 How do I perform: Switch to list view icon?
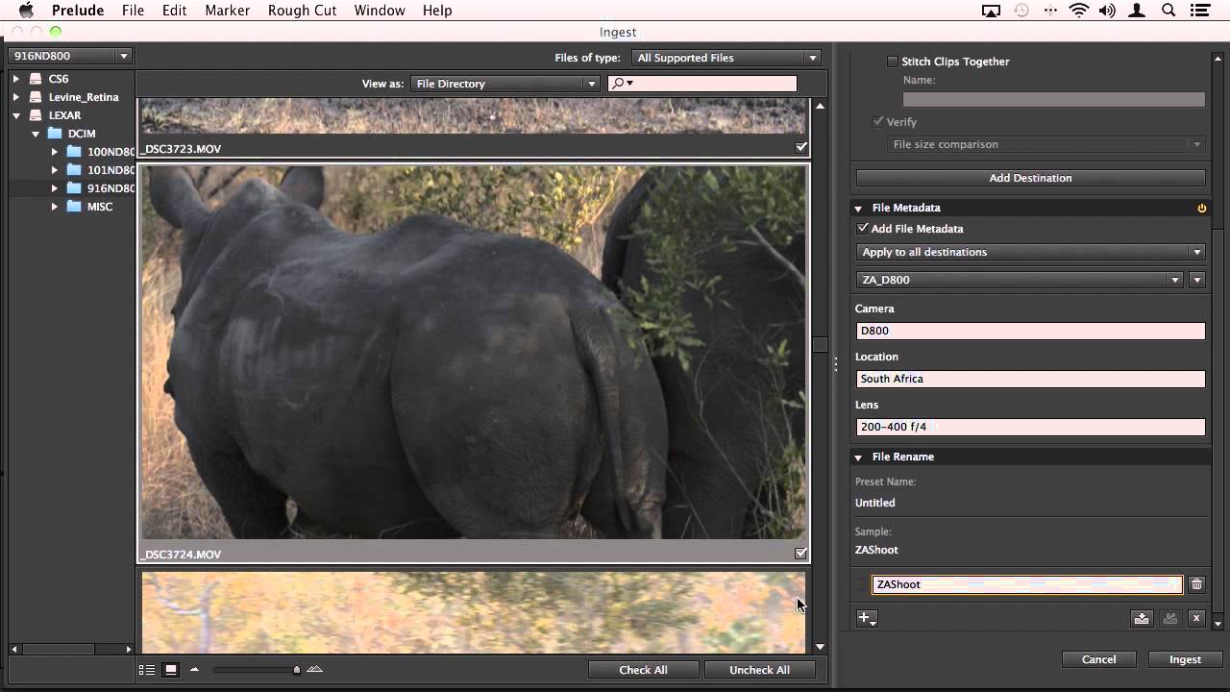click(x=147, y=670)
